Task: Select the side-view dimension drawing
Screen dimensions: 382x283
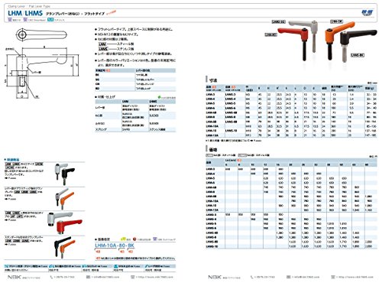Action: (42, 73)
